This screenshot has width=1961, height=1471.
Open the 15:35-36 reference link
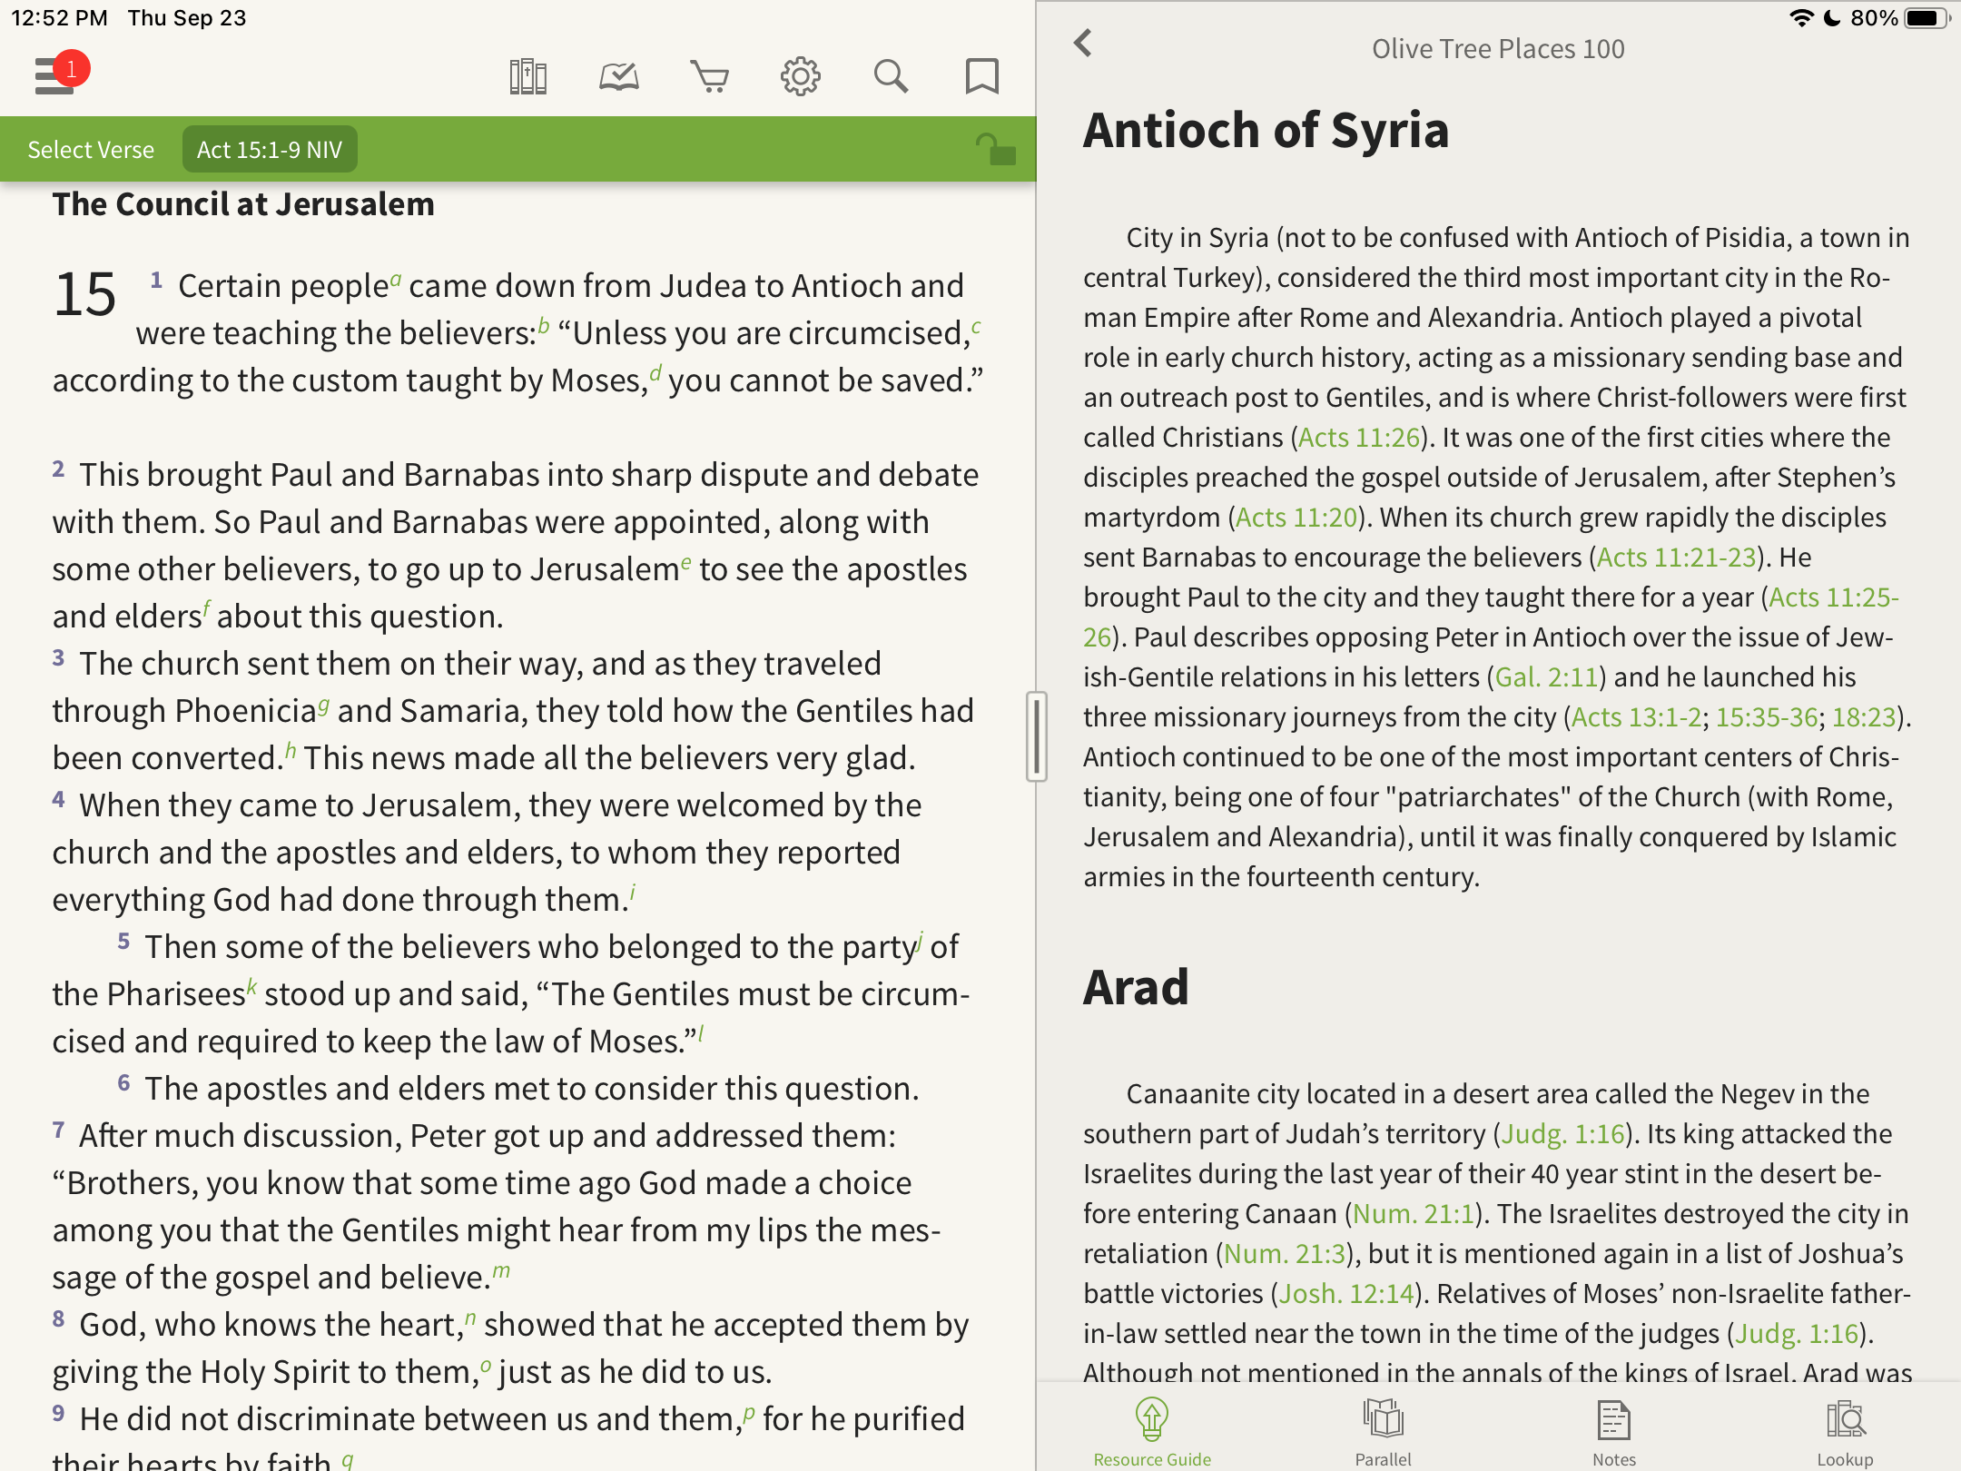[1767, 717]
